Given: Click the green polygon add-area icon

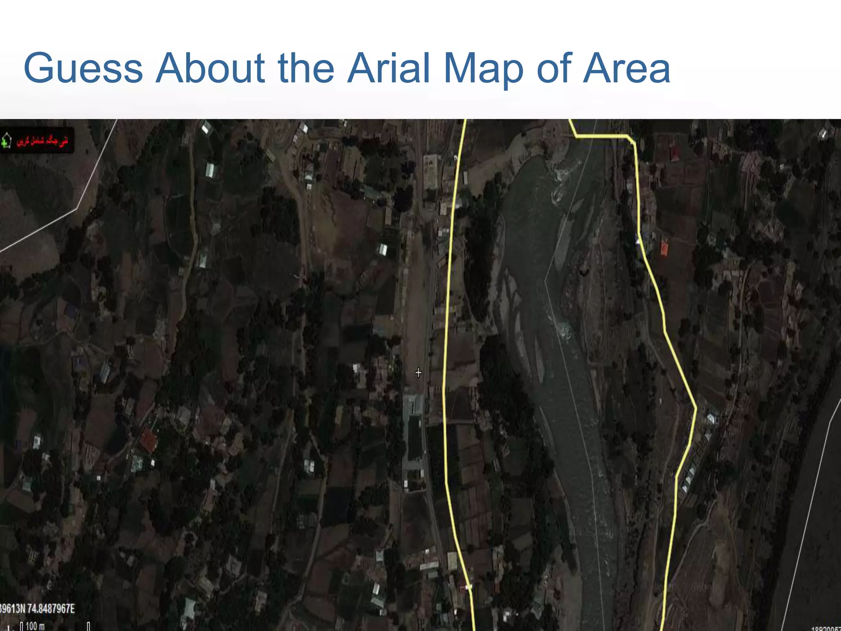Looking at the screenshot, I should coord(7,140).
